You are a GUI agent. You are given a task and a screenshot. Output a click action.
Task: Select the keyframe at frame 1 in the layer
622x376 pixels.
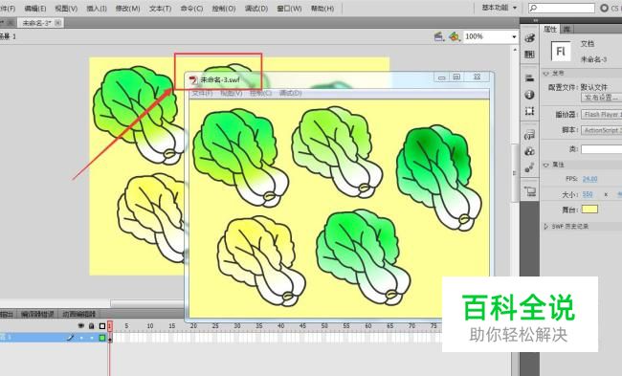click(110, 338)
